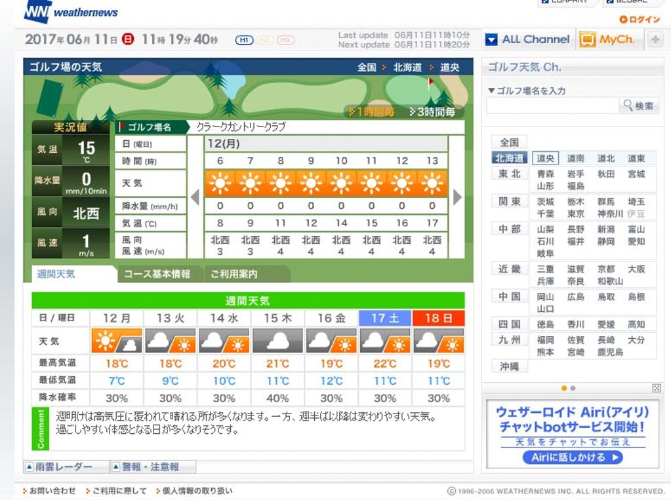Image resolution: width=671 pixels, height=500 pixels.
Task: Click the 17 土 weekly weather icon
Action: pyautogui.click(x=385, y=341)
